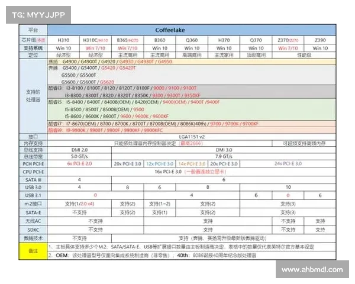Screen dimensions: 355x284
Task: Select the 可超频支持高频内存 memory cell
Action: click(x=304, y=143)
